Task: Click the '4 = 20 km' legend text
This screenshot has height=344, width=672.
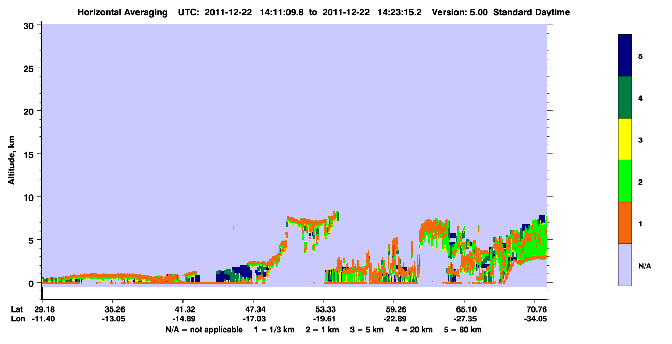Action: [414, 330]
